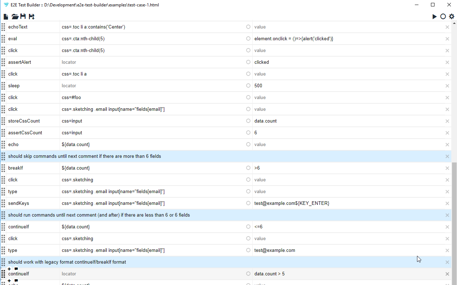
Task: Edit the storeCssCount value data.count
Action: (348, 121)
